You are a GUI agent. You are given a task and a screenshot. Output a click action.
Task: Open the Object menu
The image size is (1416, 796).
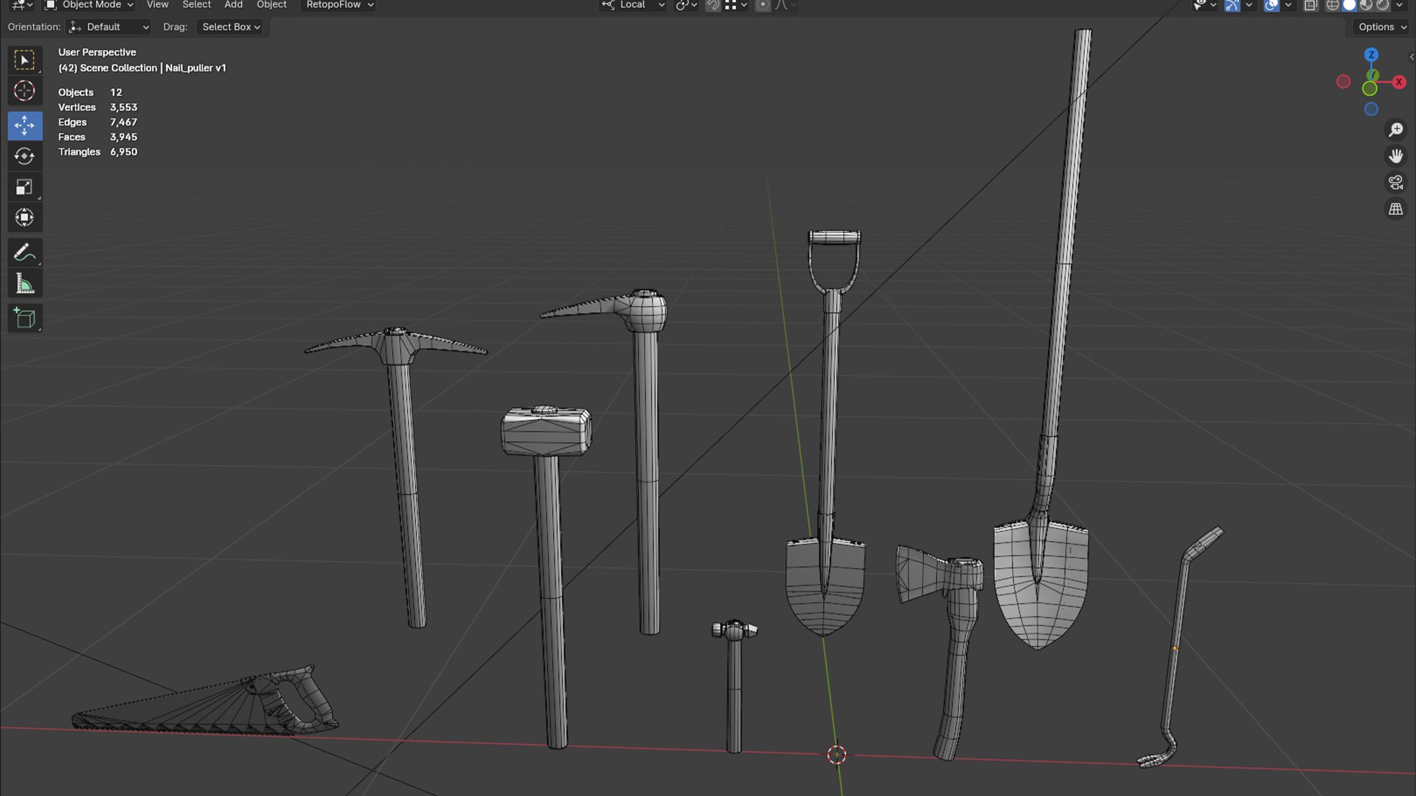click(271, 5)
